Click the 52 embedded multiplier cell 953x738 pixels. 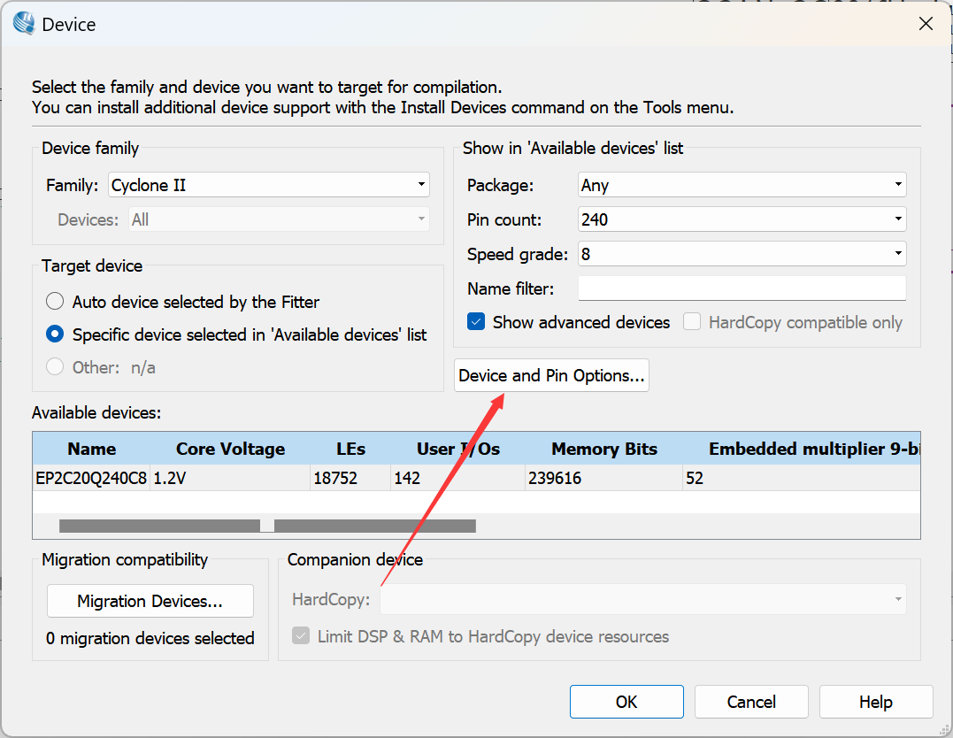tap(802, 478)
